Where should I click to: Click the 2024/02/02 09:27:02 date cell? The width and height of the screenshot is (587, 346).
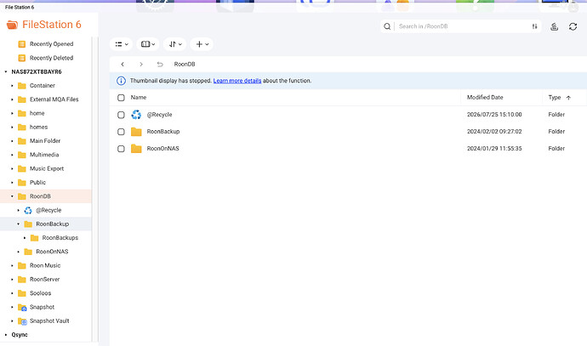click(494, 131)
